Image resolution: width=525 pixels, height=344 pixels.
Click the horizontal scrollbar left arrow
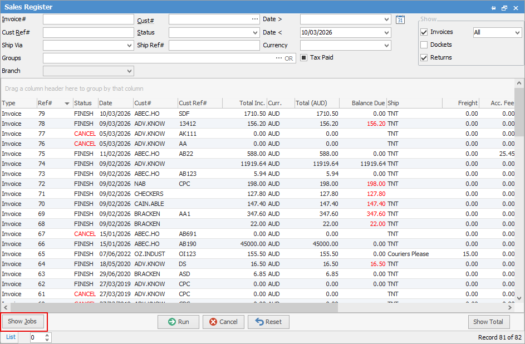coord(6,307)
